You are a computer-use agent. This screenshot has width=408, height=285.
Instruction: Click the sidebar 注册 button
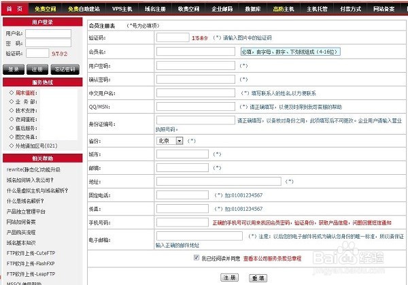click(x=37, y=69)
